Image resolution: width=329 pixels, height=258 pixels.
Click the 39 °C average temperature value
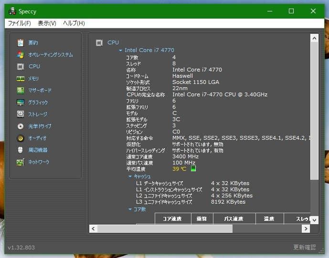click(x=179, y=169)
